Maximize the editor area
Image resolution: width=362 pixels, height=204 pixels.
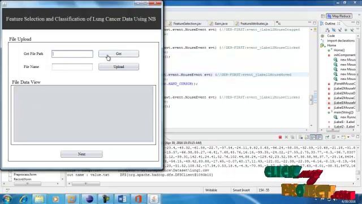tap(314, 23)
